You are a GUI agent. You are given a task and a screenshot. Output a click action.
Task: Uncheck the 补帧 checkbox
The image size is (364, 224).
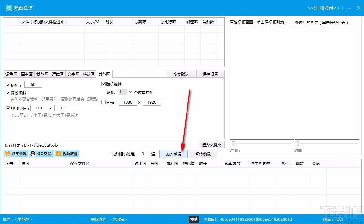(8, 85)
